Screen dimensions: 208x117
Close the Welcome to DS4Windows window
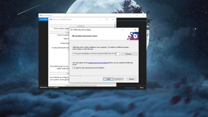tap(113, 19)
